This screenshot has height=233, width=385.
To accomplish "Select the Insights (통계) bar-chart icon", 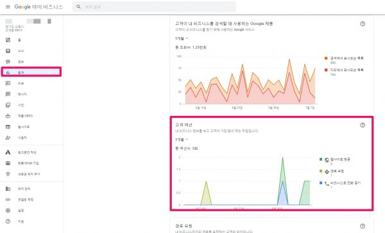I will click(8, 72).
